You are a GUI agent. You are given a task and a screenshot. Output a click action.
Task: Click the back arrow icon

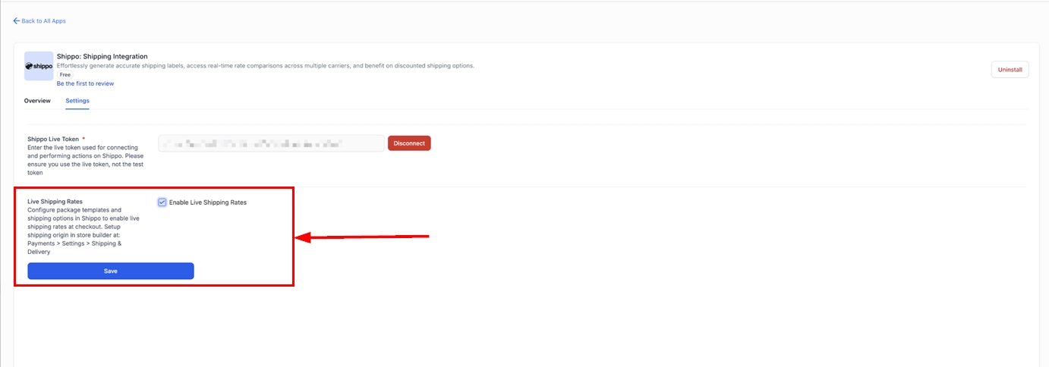[x=17, y=21]
